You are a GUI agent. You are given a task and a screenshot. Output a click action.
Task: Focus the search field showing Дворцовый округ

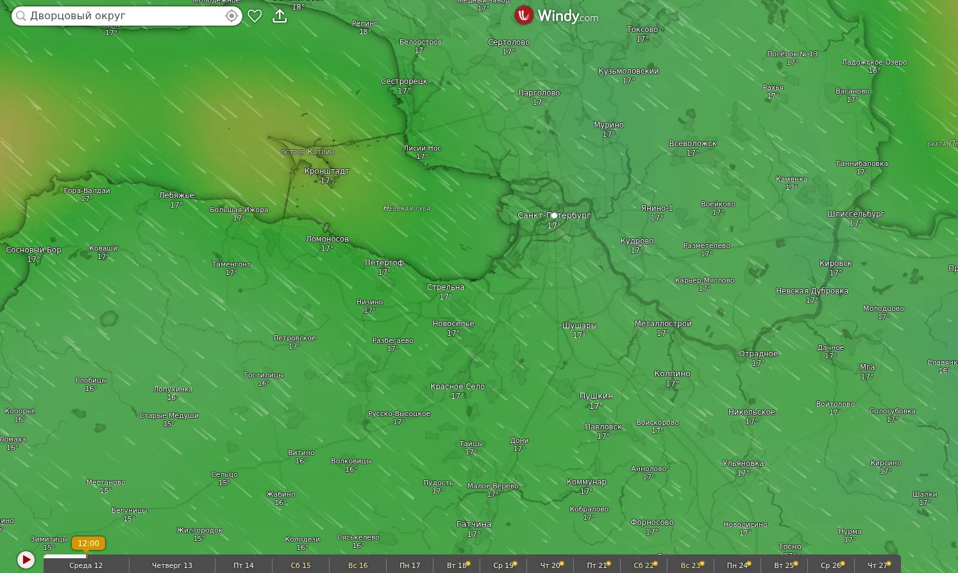127,16
